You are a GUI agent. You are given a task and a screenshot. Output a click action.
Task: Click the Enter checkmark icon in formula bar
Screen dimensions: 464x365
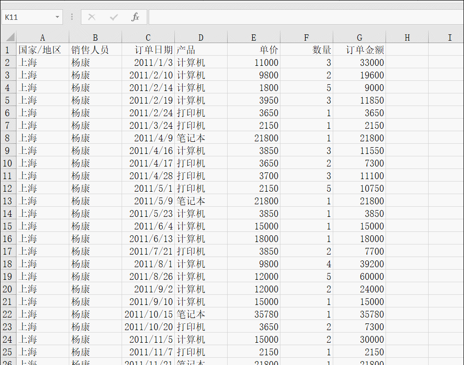(114, 17)
